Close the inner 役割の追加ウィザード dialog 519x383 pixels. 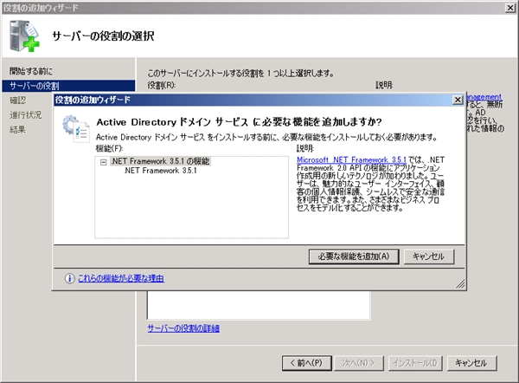pos(458,100)
